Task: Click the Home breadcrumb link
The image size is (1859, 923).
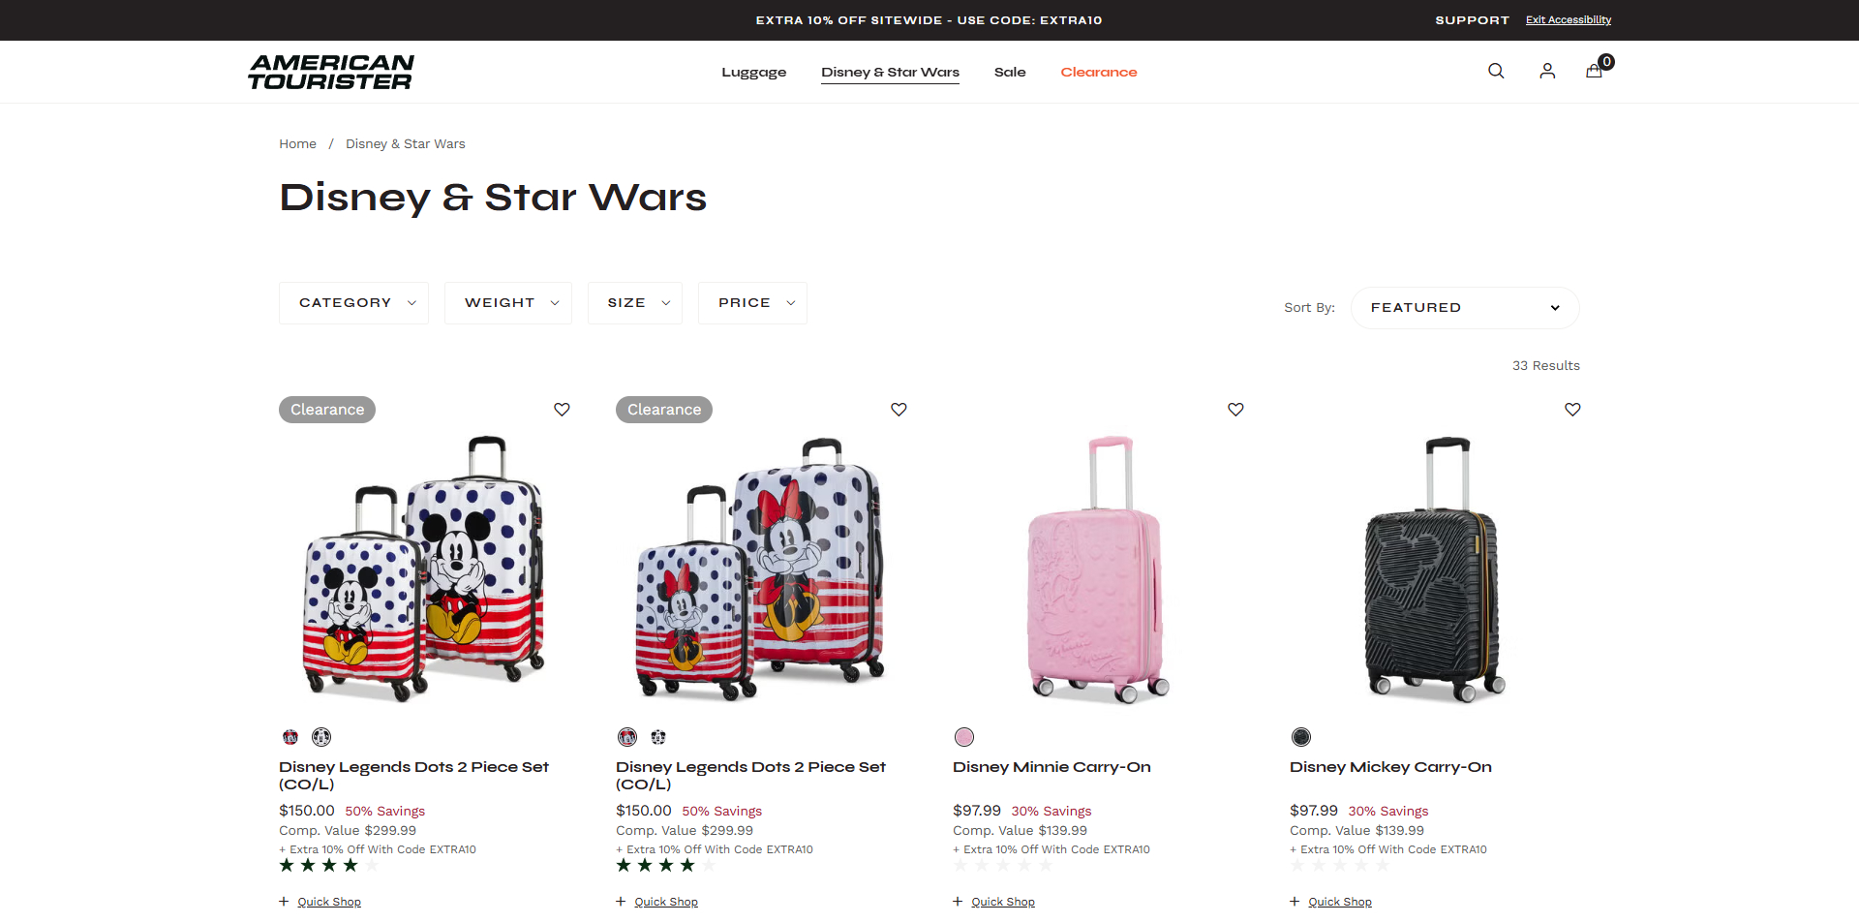Action: [297, 143]
